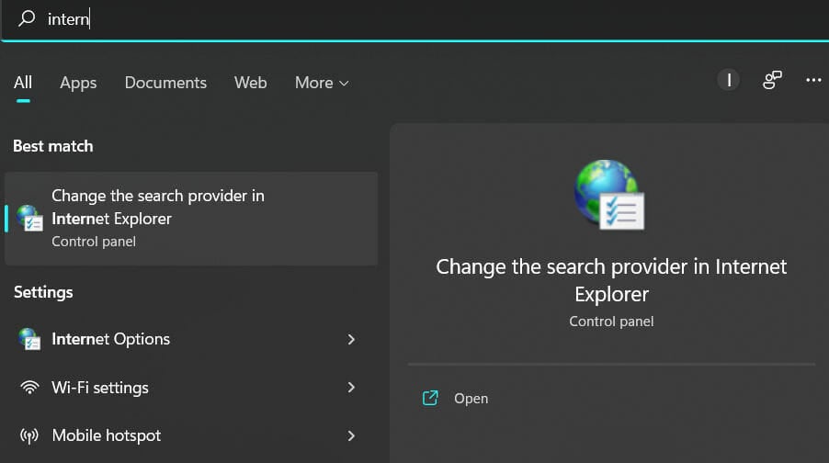
Task: Click the large globe icon in preview pane
Action: [x=609, y=195]
